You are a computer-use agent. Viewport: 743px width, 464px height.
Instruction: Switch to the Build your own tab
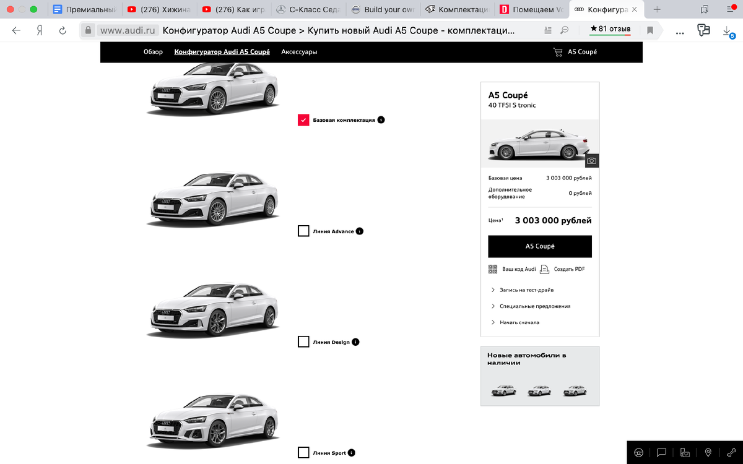[x=382, y=9]
